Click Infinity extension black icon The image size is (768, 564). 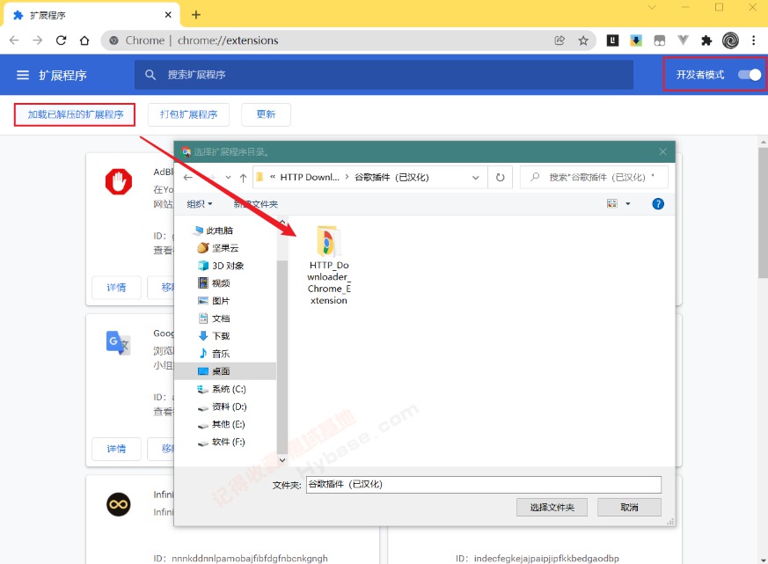(119, 504)
